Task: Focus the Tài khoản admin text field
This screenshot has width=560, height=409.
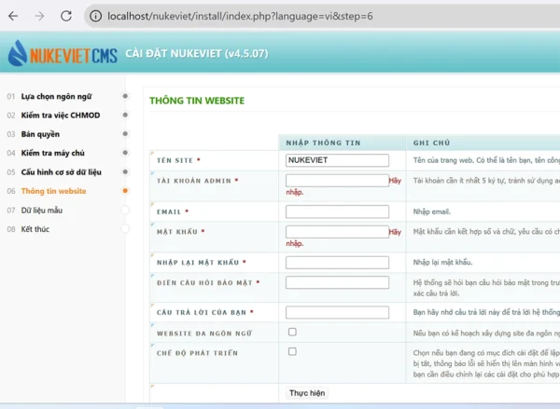Action: [x=337, y=181]
